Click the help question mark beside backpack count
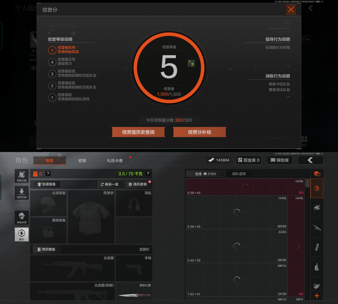 (48, 174)
